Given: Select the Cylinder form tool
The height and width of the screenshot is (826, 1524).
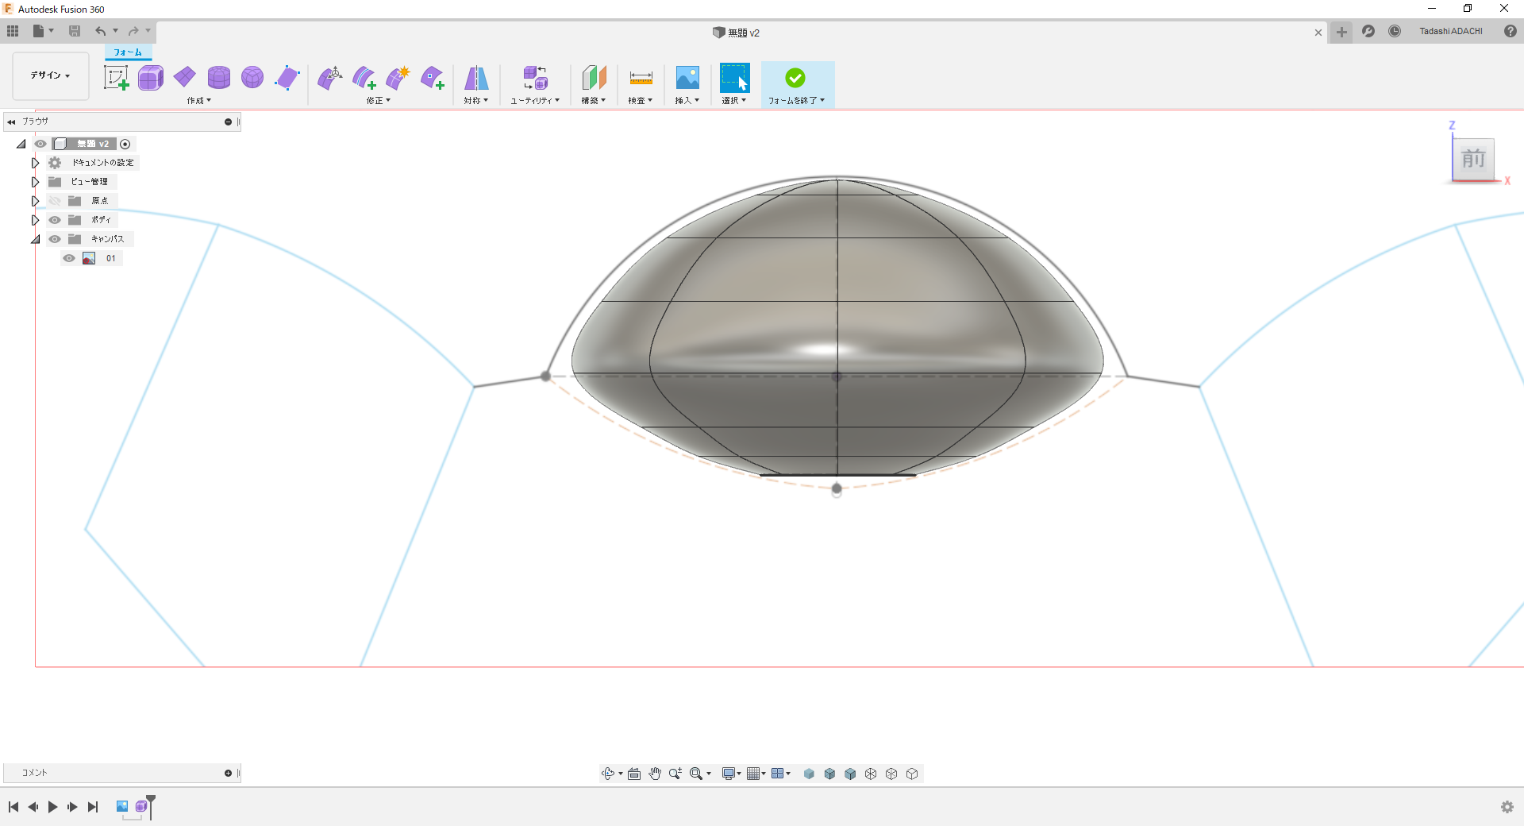Looking at the screenshot, I should click(x=218, y=78).
